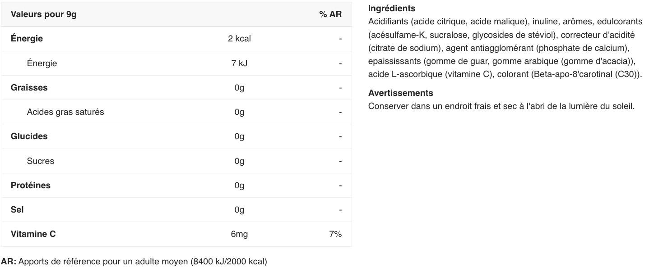Click the '7%' reference intake value
Screen dimensions: 649x272
pyautogui.click(x=335, y=234)
